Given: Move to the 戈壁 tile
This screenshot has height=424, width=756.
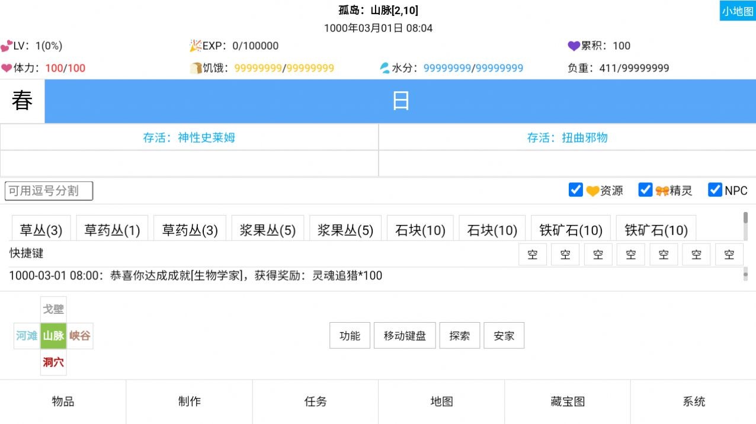Looking at the screenshot, I should 53,309.
